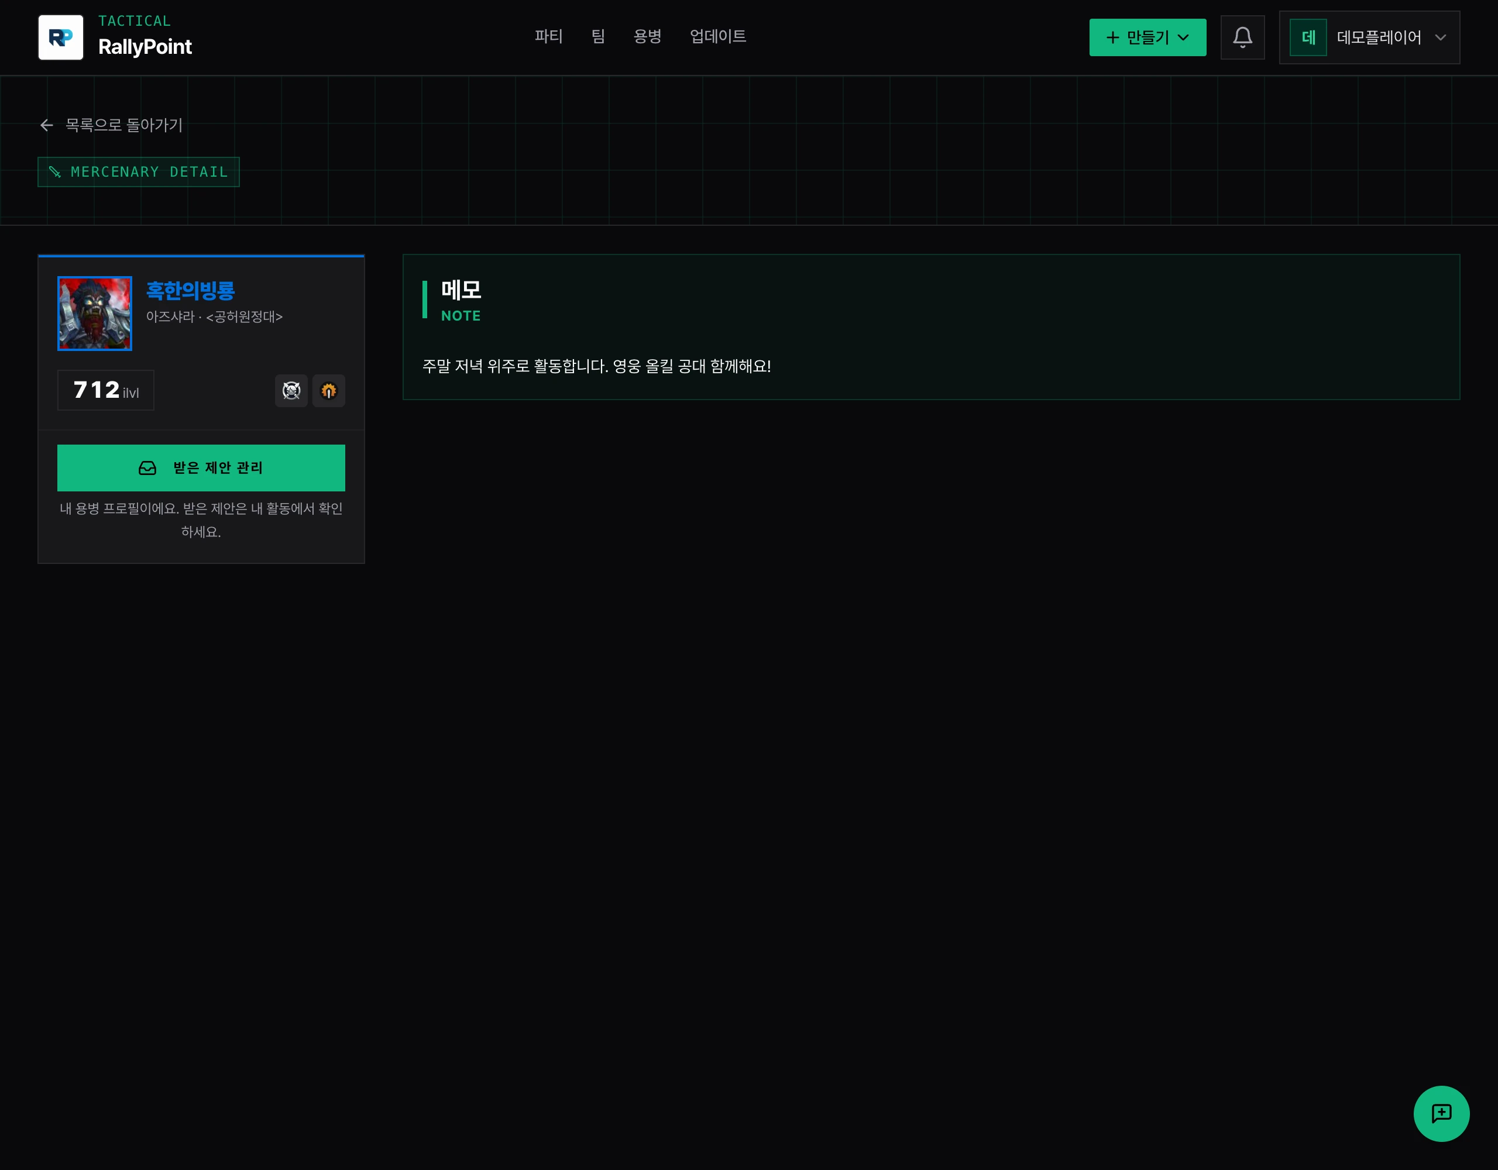Viewport: 1498px width, 1170px height.
Task: Expand the 만들기 create dropdown
Action: point(1147,37)
